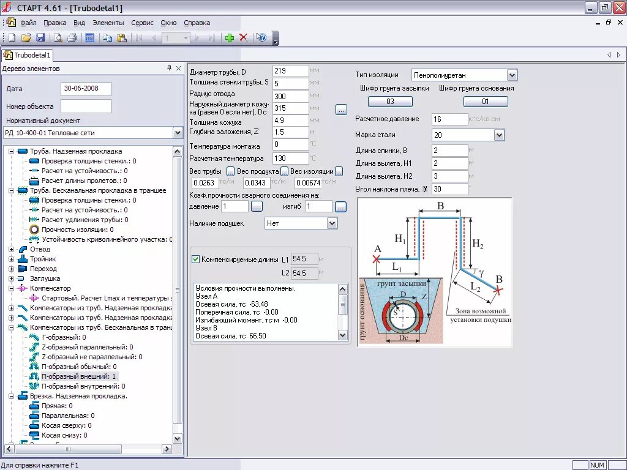Expand the Тройник tree node
The image size is (627, 470).
point(11,259)
